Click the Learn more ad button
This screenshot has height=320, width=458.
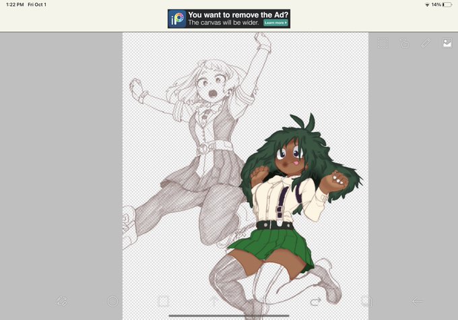(275, 22)
